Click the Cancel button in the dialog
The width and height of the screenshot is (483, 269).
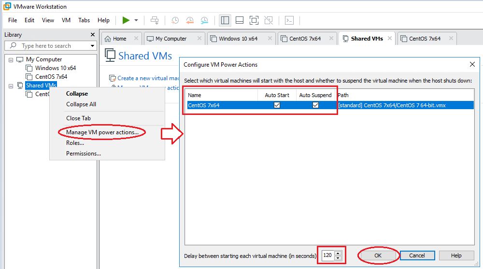click(x=417, y=255)
